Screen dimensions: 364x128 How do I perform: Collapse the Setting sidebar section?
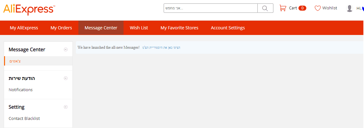click(x=66, y=107)
